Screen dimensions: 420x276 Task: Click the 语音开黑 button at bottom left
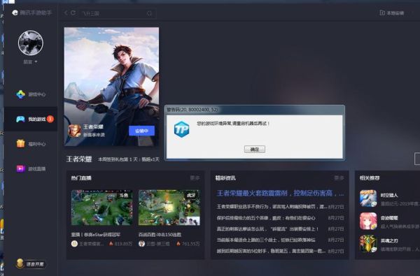31,264
